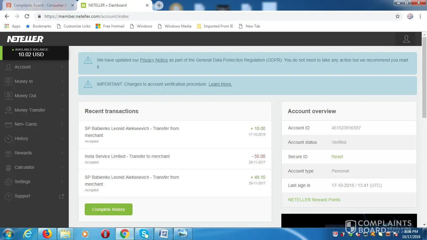
Task: Click the Calculator icon in sidebar
Action: tap(9, 167)
